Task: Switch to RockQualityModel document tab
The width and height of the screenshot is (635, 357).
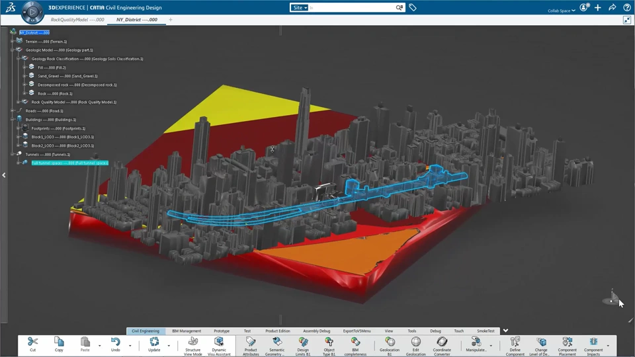Action: pos(77,19)
